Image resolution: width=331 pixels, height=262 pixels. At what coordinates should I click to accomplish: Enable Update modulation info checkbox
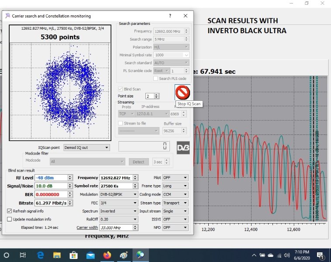coord(10,219)
